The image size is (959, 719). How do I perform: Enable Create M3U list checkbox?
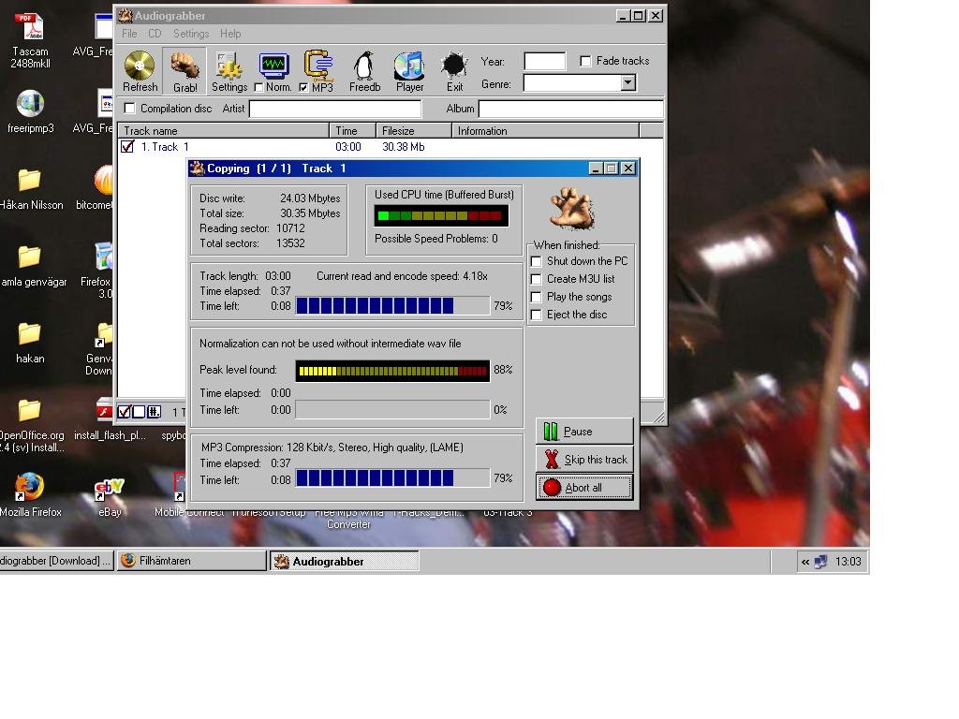coord(537,279)
